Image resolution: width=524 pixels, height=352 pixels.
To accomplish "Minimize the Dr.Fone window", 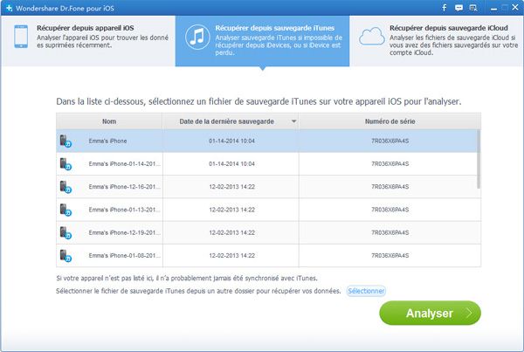I will tap(493, 9).
